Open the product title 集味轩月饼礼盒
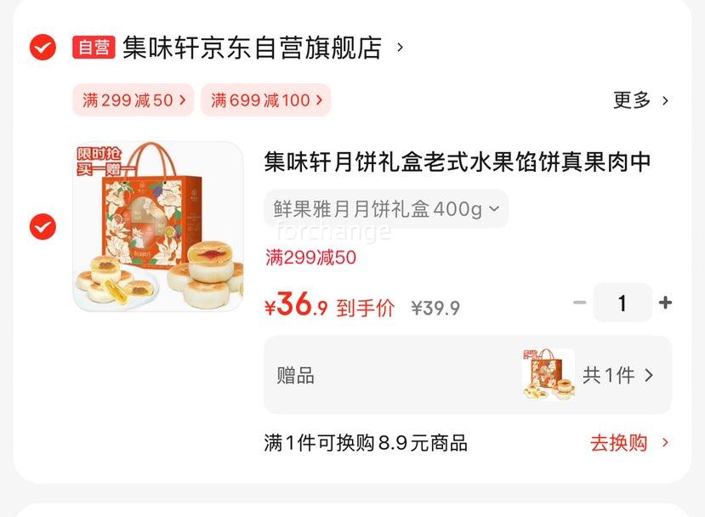Screen dimensions: 705x517 point(458,162)
